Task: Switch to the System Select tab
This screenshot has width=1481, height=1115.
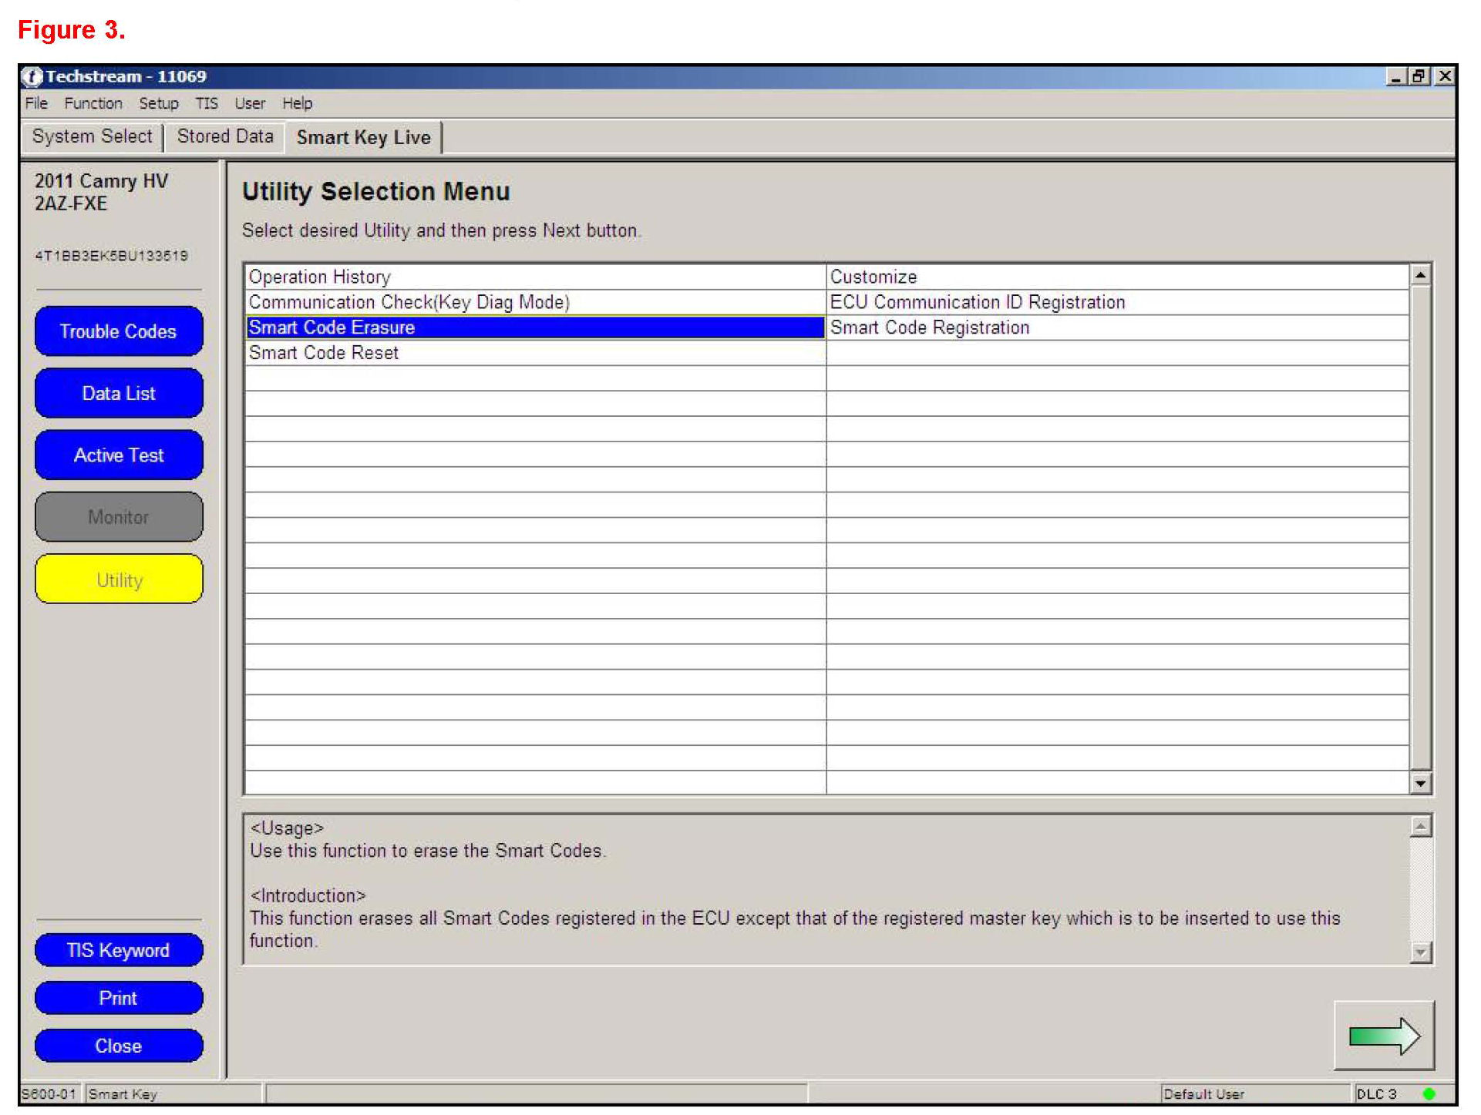Action: click(x=92, y=136)
